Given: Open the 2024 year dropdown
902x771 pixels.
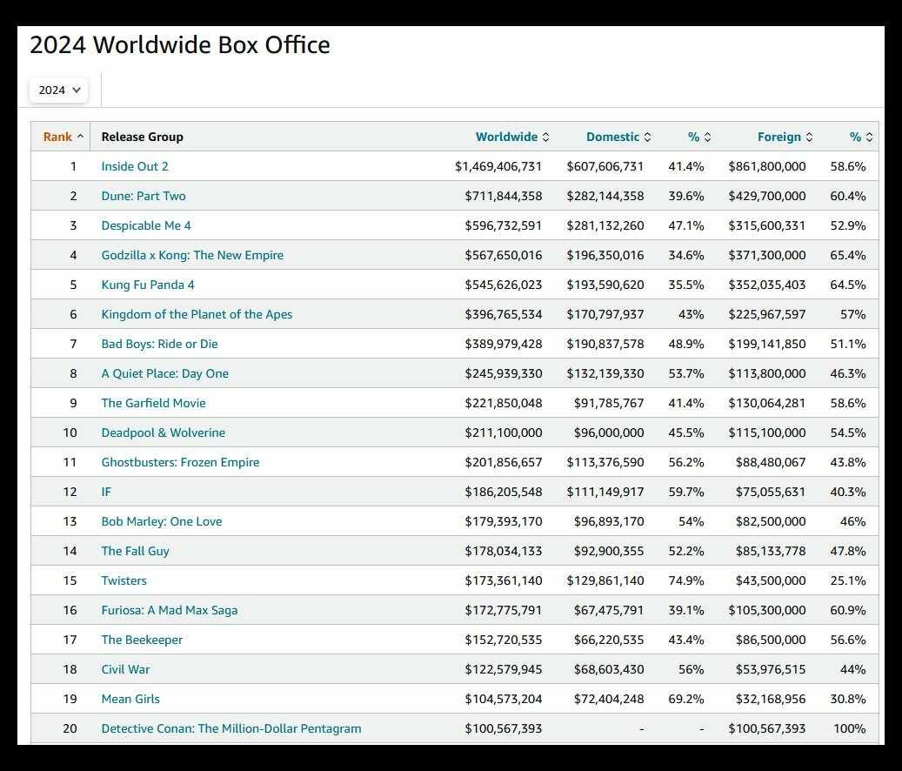Looking at the screenshot, I should click(x=58, y=91).
